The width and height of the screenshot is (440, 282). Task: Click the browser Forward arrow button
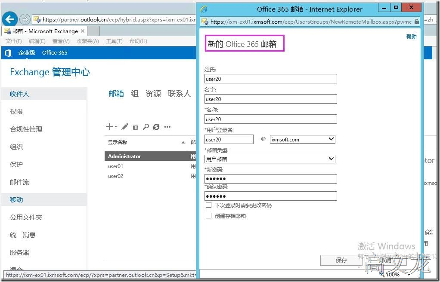pyautogui.click(x=25, y=19)
